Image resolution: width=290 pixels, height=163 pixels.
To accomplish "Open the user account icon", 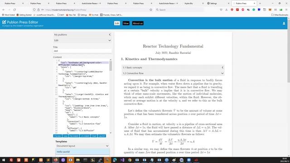I will 284,23.
